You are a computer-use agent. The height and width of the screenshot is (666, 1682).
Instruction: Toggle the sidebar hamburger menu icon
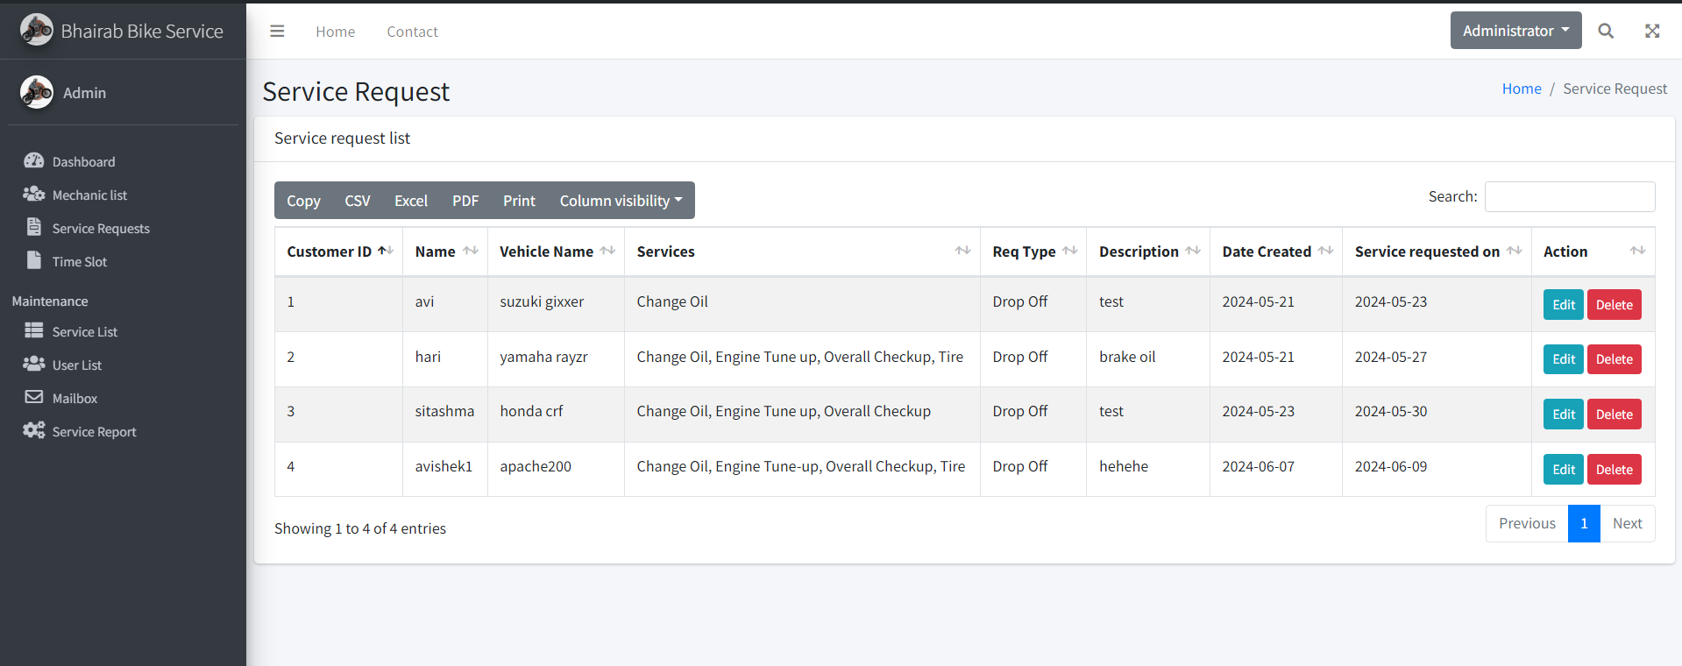(277, 32)
